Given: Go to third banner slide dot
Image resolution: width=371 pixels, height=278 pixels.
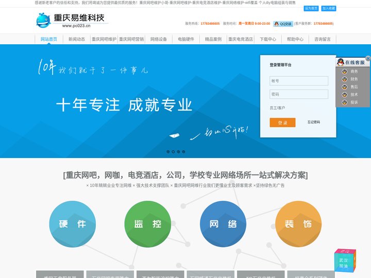Looking at the screenshot, I should coord(178,152).
